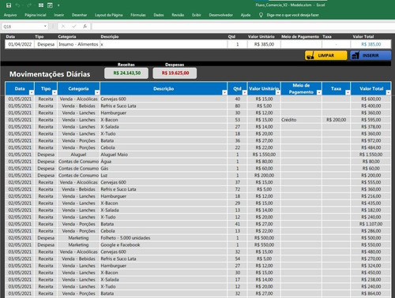Click the lightbulb Tell Me icon
The width and height of the screenshot is (395, 298).
(261, 15)
